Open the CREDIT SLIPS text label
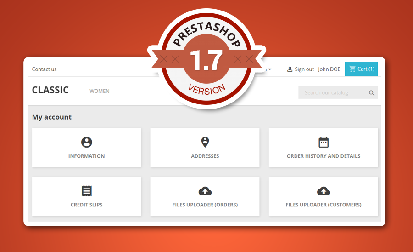 pos(86,205)
